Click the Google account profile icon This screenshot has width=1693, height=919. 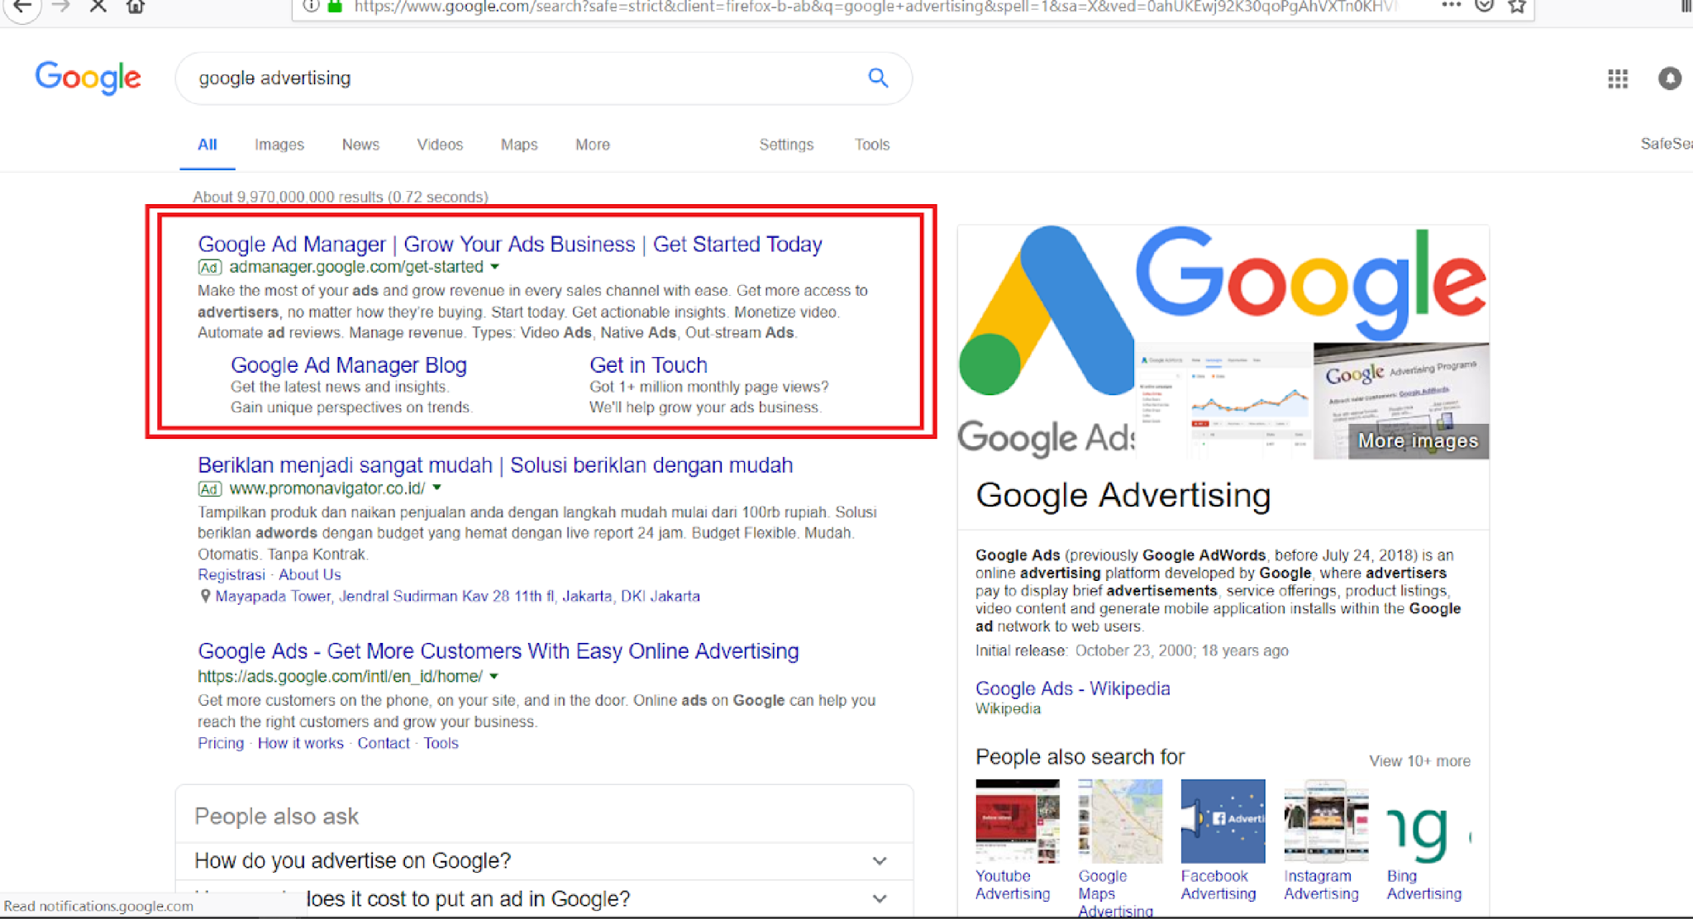1669,77
